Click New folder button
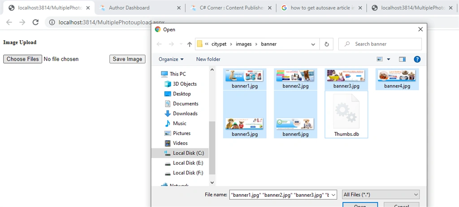This screenshot has height=207, width=459. 208,59
